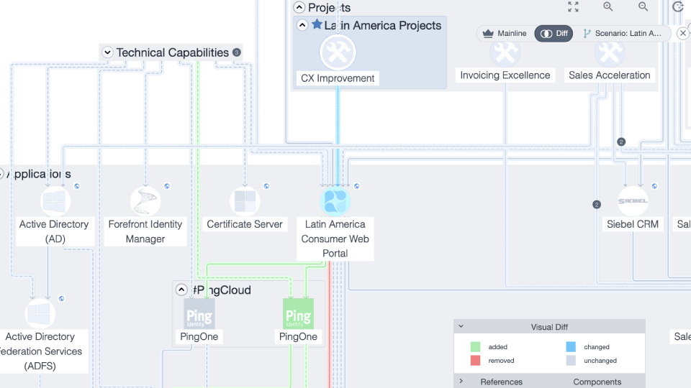This screenshot has height=388, width=691.
Task: Click the Sales Acceleration label
Action: pos(610,75)
